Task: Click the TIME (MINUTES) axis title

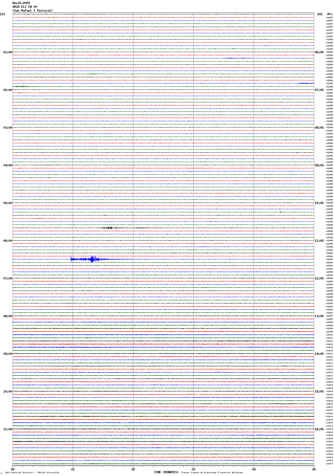Action: (x=166, y=472)
